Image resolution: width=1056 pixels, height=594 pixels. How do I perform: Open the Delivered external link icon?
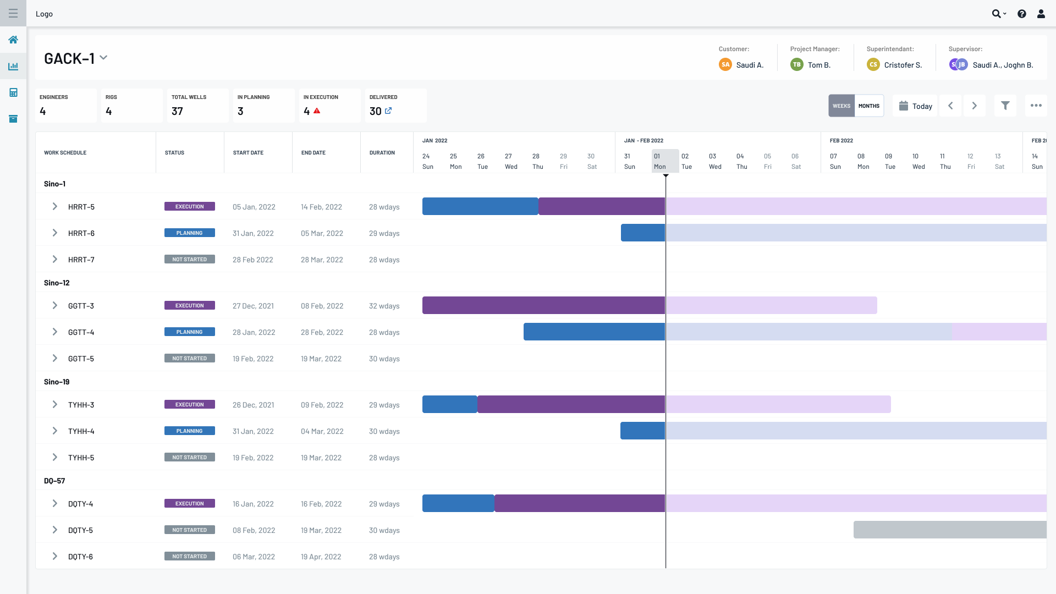point(388,111)
